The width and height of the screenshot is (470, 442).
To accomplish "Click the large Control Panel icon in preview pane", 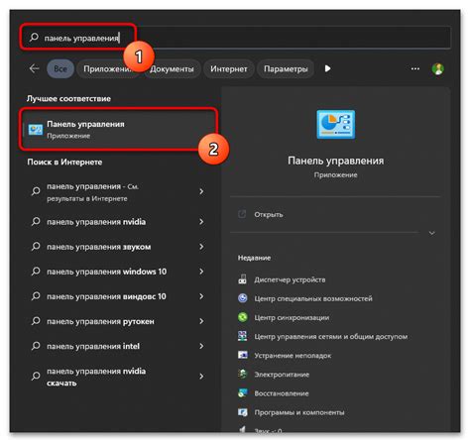I will [x=335, y=124].
